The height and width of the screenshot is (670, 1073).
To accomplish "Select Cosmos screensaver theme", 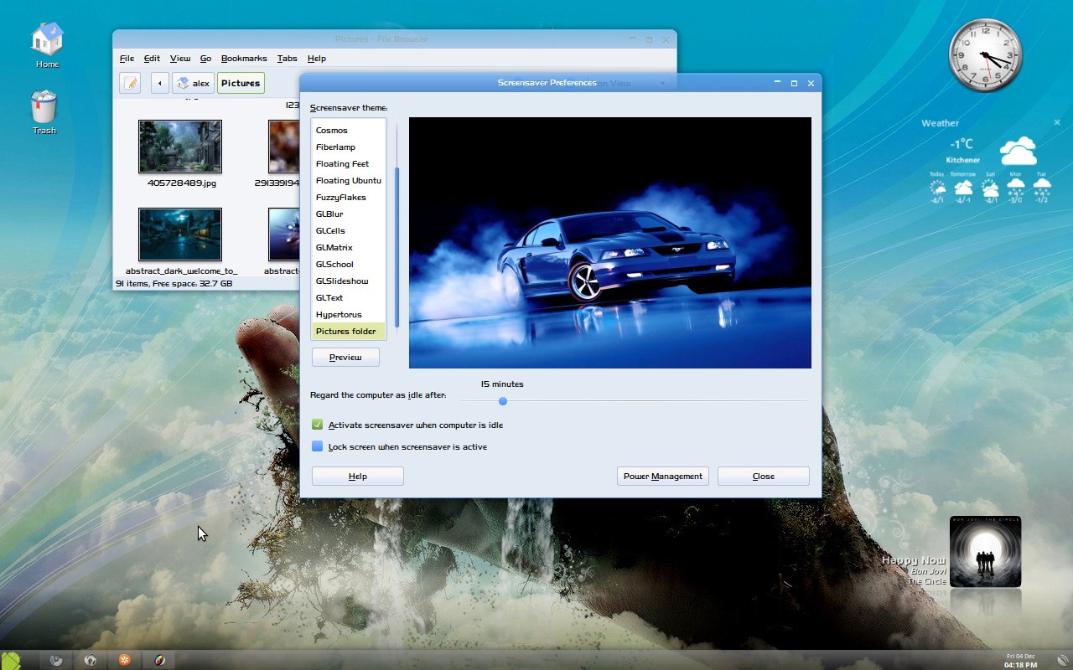I will [349, 131].
